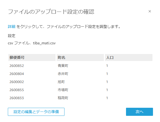Click the population value in 稲荷町 row

pos(107,98)
